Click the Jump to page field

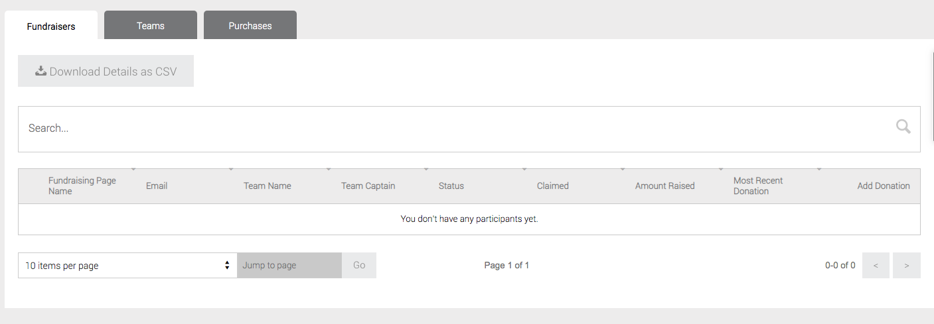pos(289,266)
